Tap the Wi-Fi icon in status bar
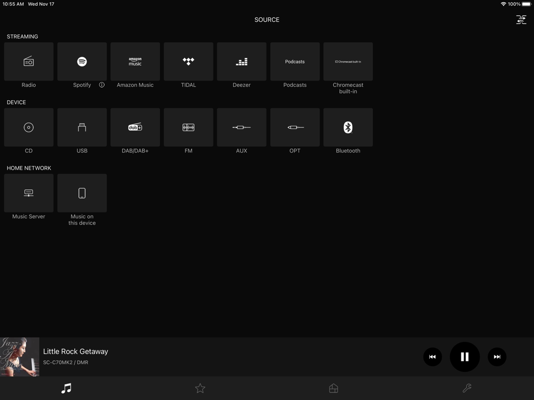 click(x=503, y=4)
